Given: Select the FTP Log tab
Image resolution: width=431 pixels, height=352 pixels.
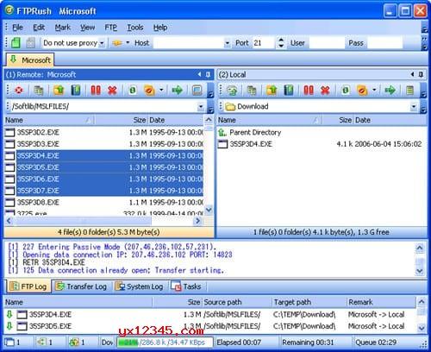Looking at the screenshot, I should pyautogui.click(x=28, y=286).
